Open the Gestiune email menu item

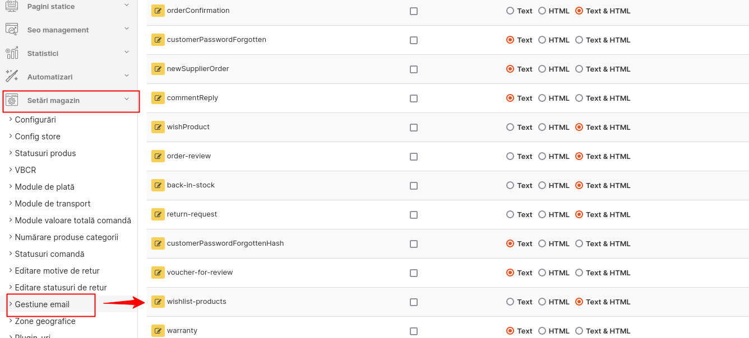point(42,304)
